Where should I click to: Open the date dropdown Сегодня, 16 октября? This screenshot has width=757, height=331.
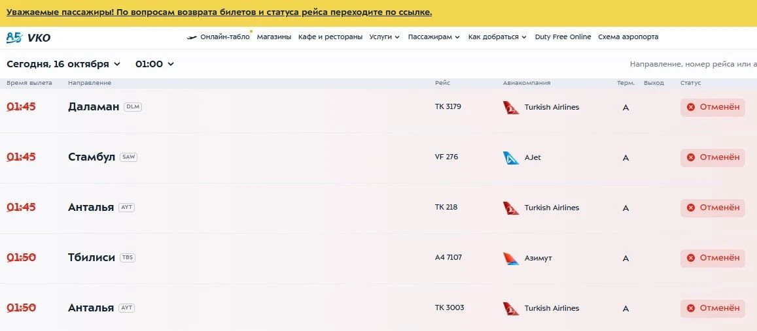[63, 64]
